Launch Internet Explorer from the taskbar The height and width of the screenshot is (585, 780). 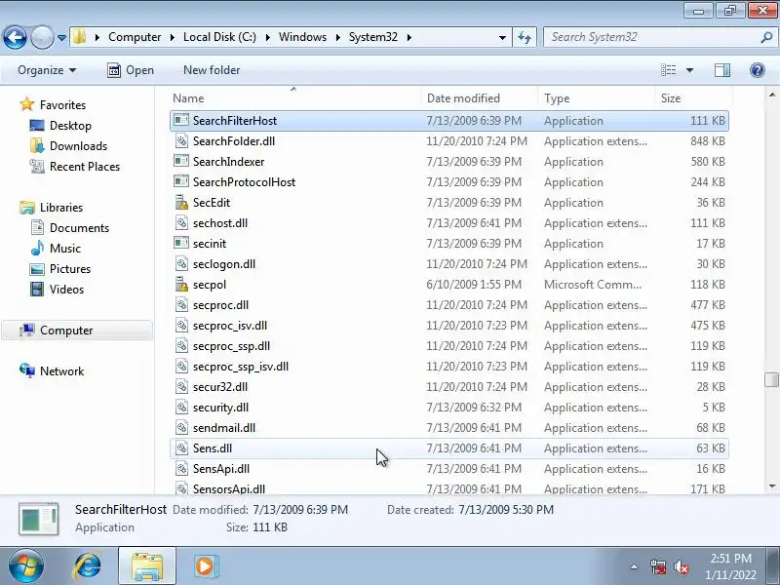pyautogui.click(x=88, y=566)
